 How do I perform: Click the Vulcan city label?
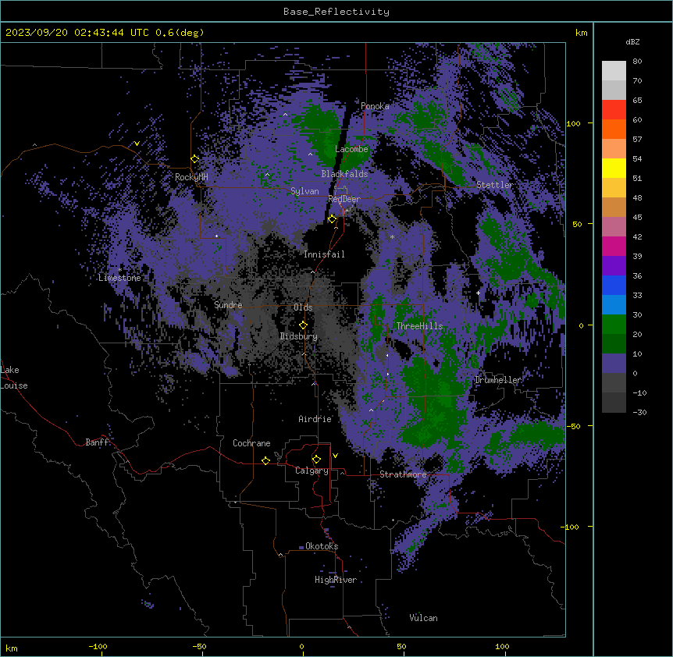pos(423,618)
